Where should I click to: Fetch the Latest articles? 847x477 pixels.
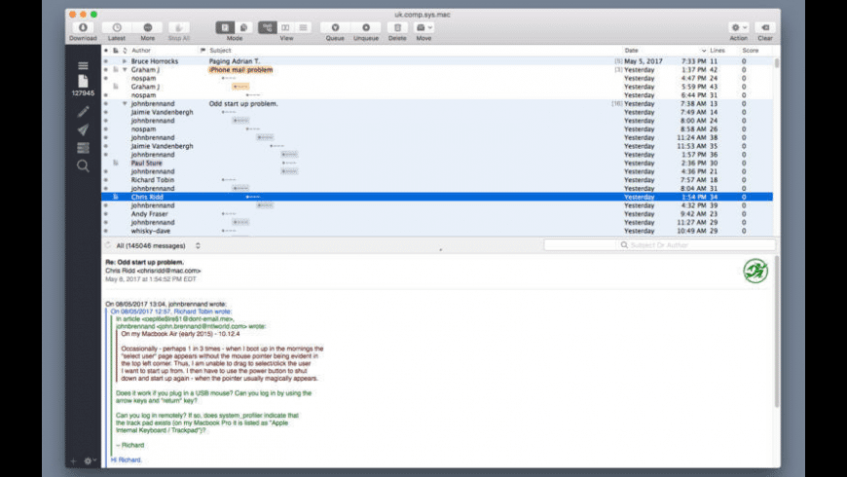(x=117, y=28)
